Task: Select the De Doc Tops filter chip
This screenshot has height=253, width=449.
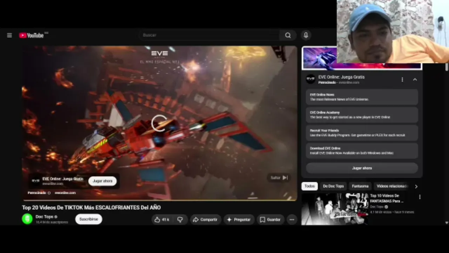Action: tap(333, 186)
